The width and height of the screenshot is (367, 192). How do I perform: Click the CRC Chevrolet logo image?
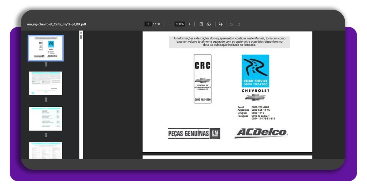[x=202, y=79]
